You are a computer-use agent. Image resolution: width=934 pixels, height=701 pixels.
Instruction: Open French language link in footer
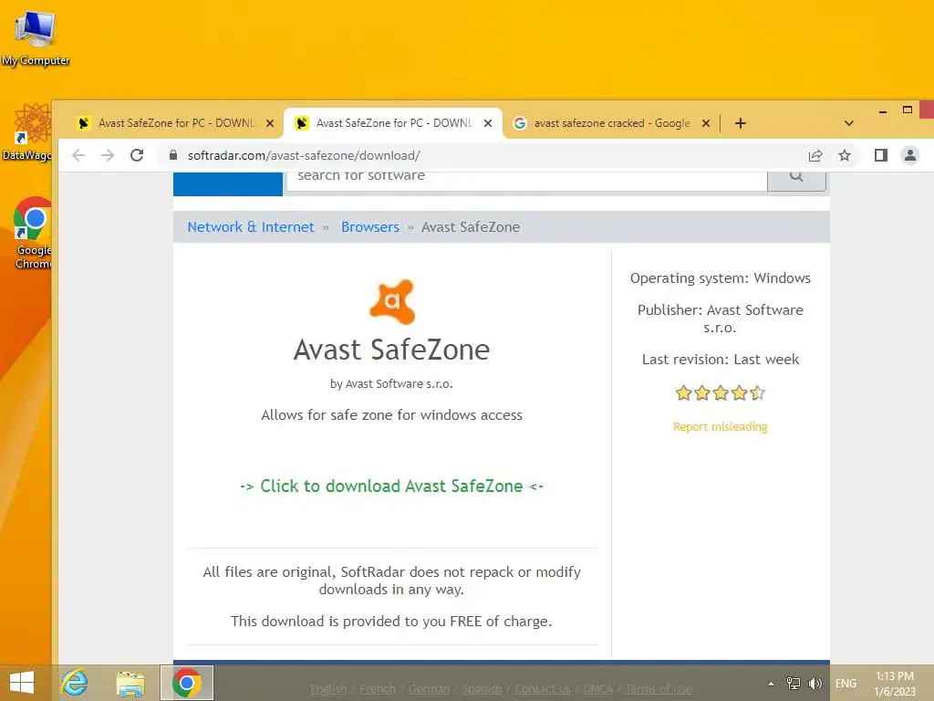click(377, 689)
